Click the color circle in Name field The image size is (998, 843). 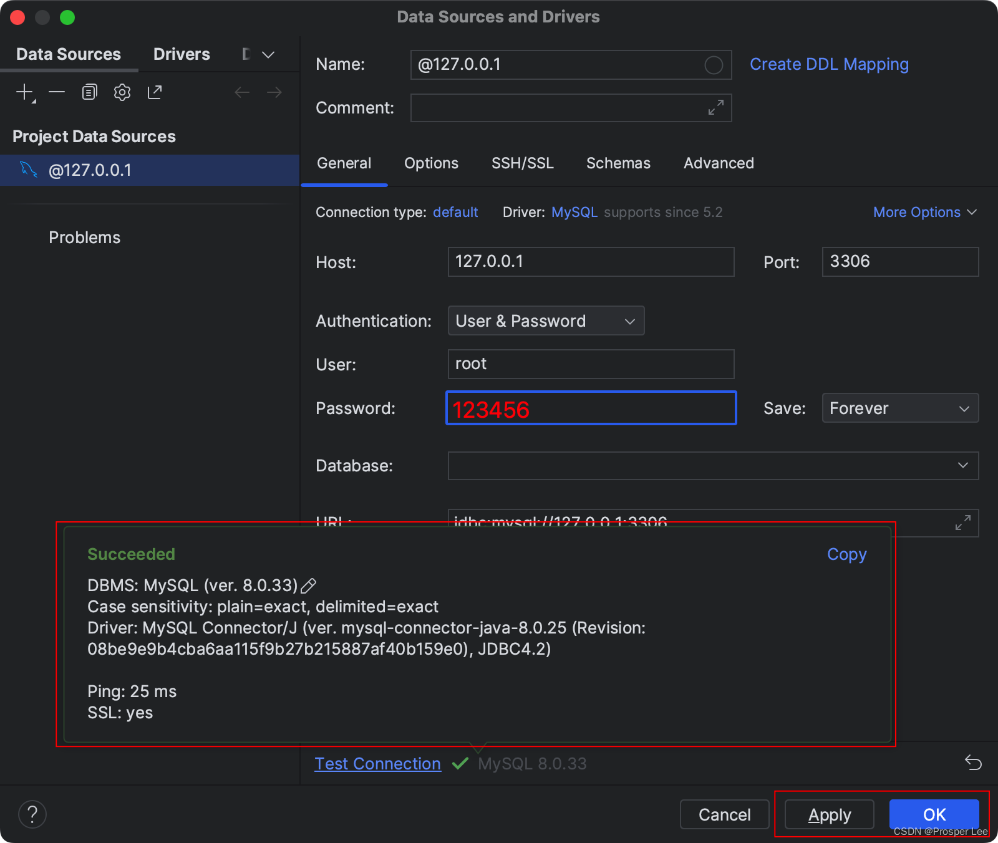tap(714, 65)
